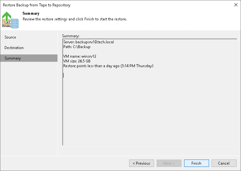Select the Summary step in sidebar
This screenshot has width=241, height=171.
[29, 58]
